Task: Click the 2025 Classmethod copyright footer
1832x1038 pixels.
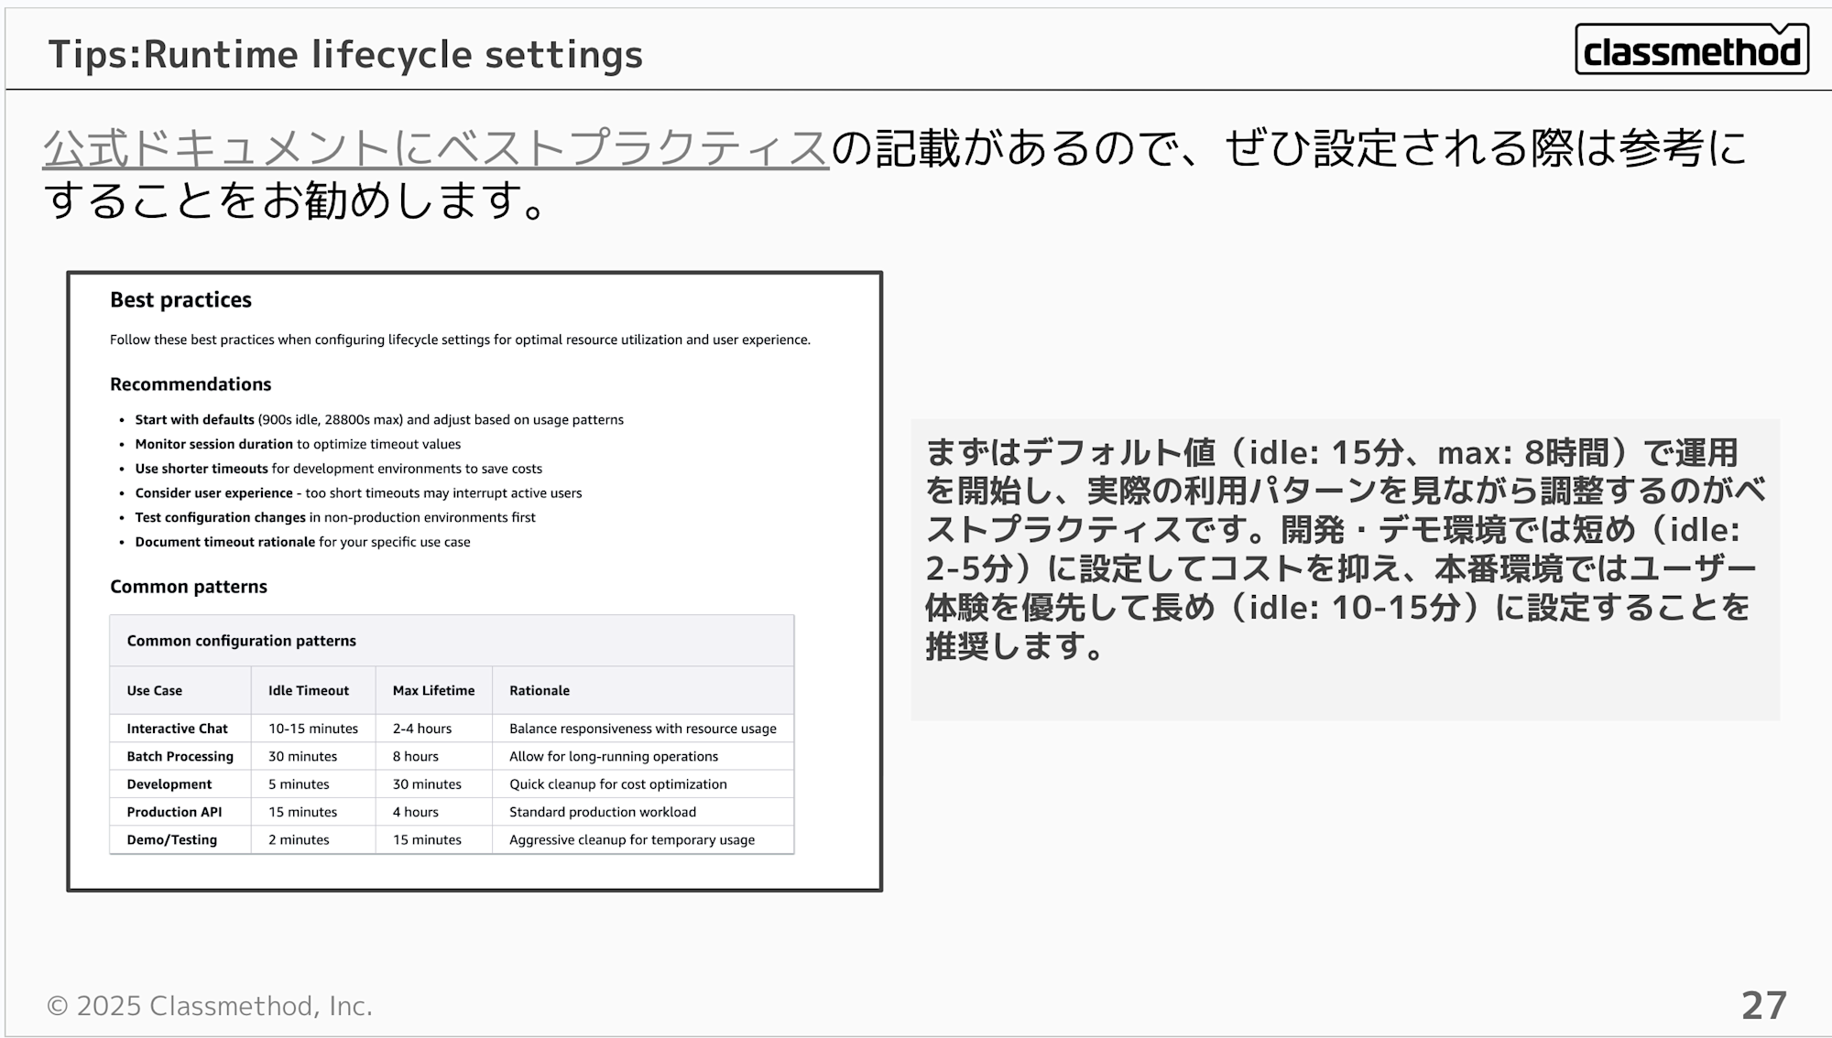Action: (210, 1006)
